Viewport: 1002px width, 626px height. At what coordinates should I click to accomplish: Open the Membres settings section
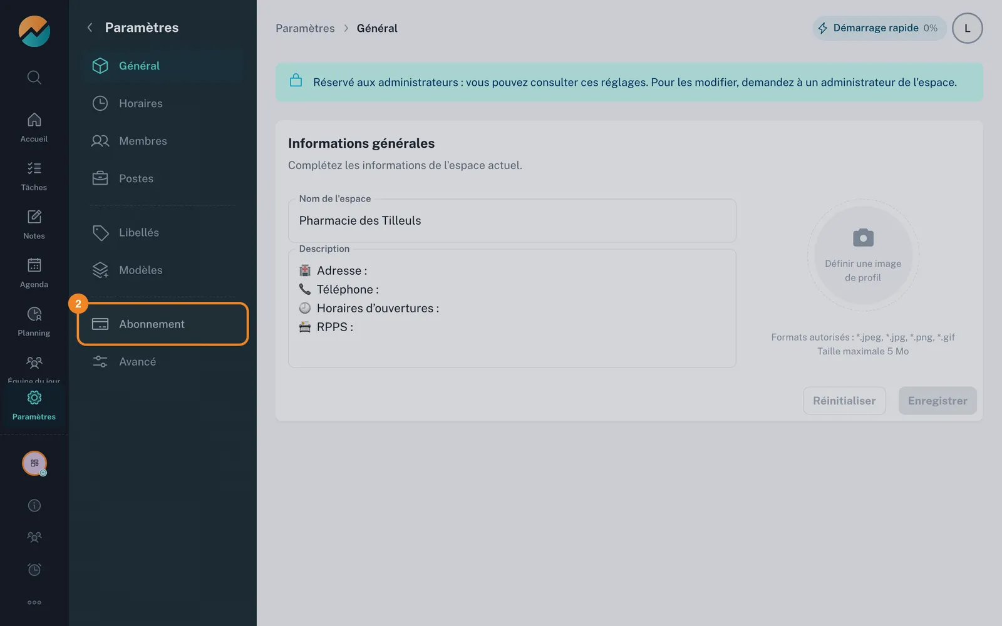coord(163,141)
